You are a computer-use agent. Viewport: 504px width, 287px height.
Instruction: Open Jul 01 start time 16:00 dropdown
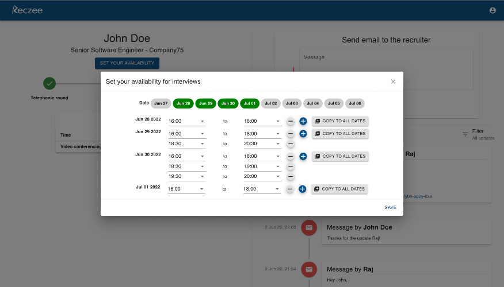pyautogui.click(x=186, y=189)
